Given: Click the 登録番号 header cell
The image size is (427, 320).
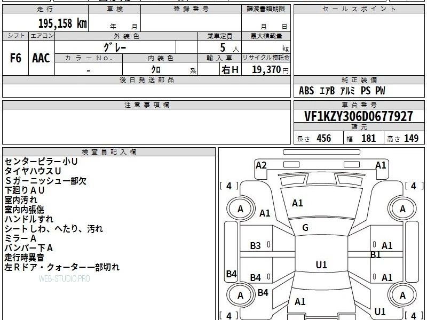Looking at the screenshot, I should point(191,9).
